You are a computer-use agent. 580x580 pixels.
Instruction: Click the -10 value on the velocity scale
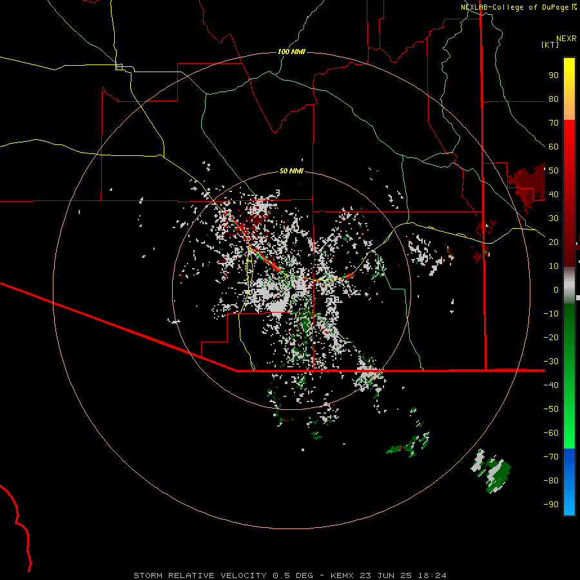(x=551, y=314)
